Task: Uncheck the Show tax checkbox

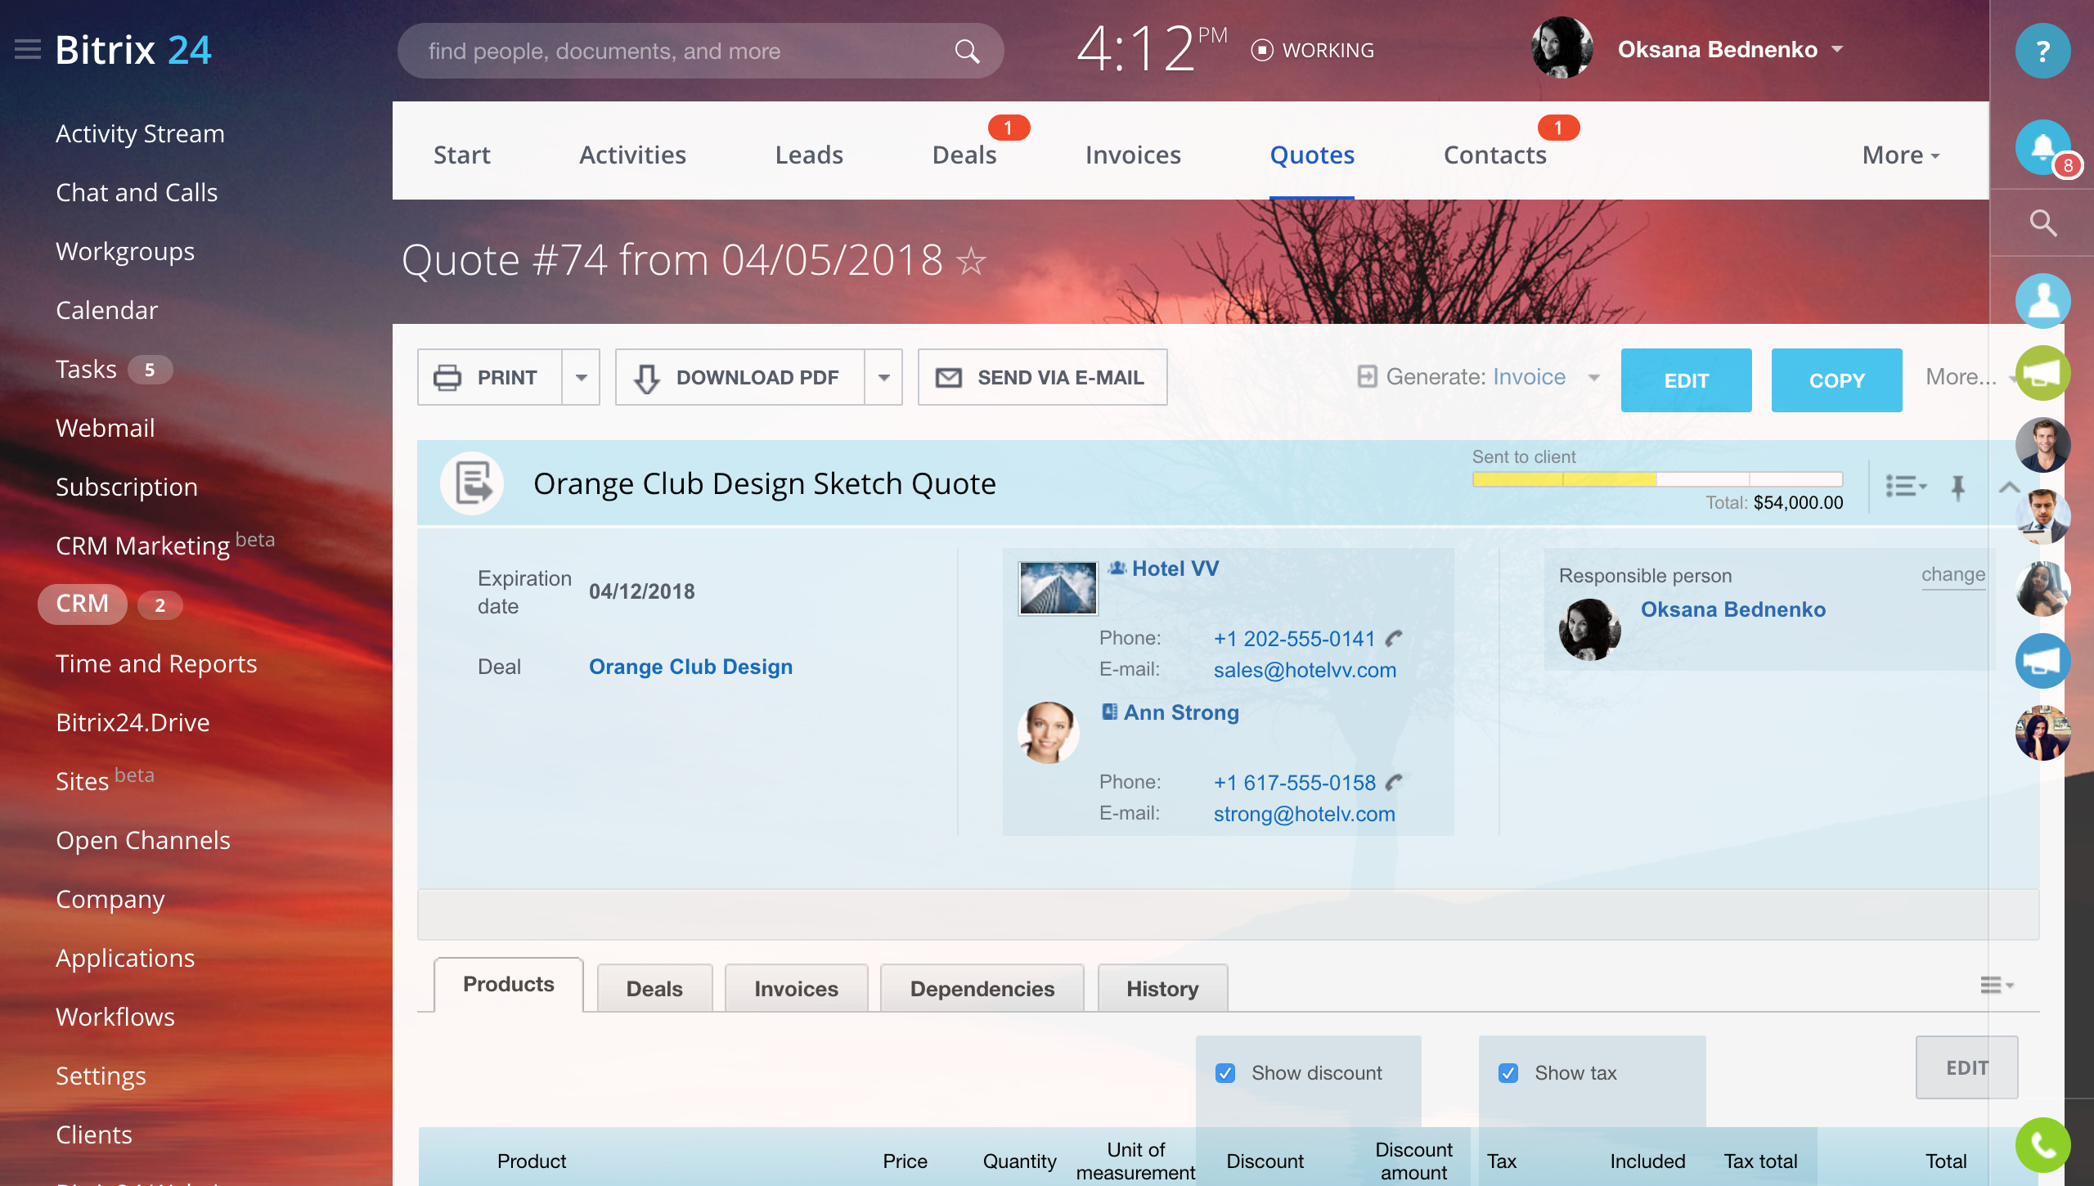Action: click(1508, 1073)
